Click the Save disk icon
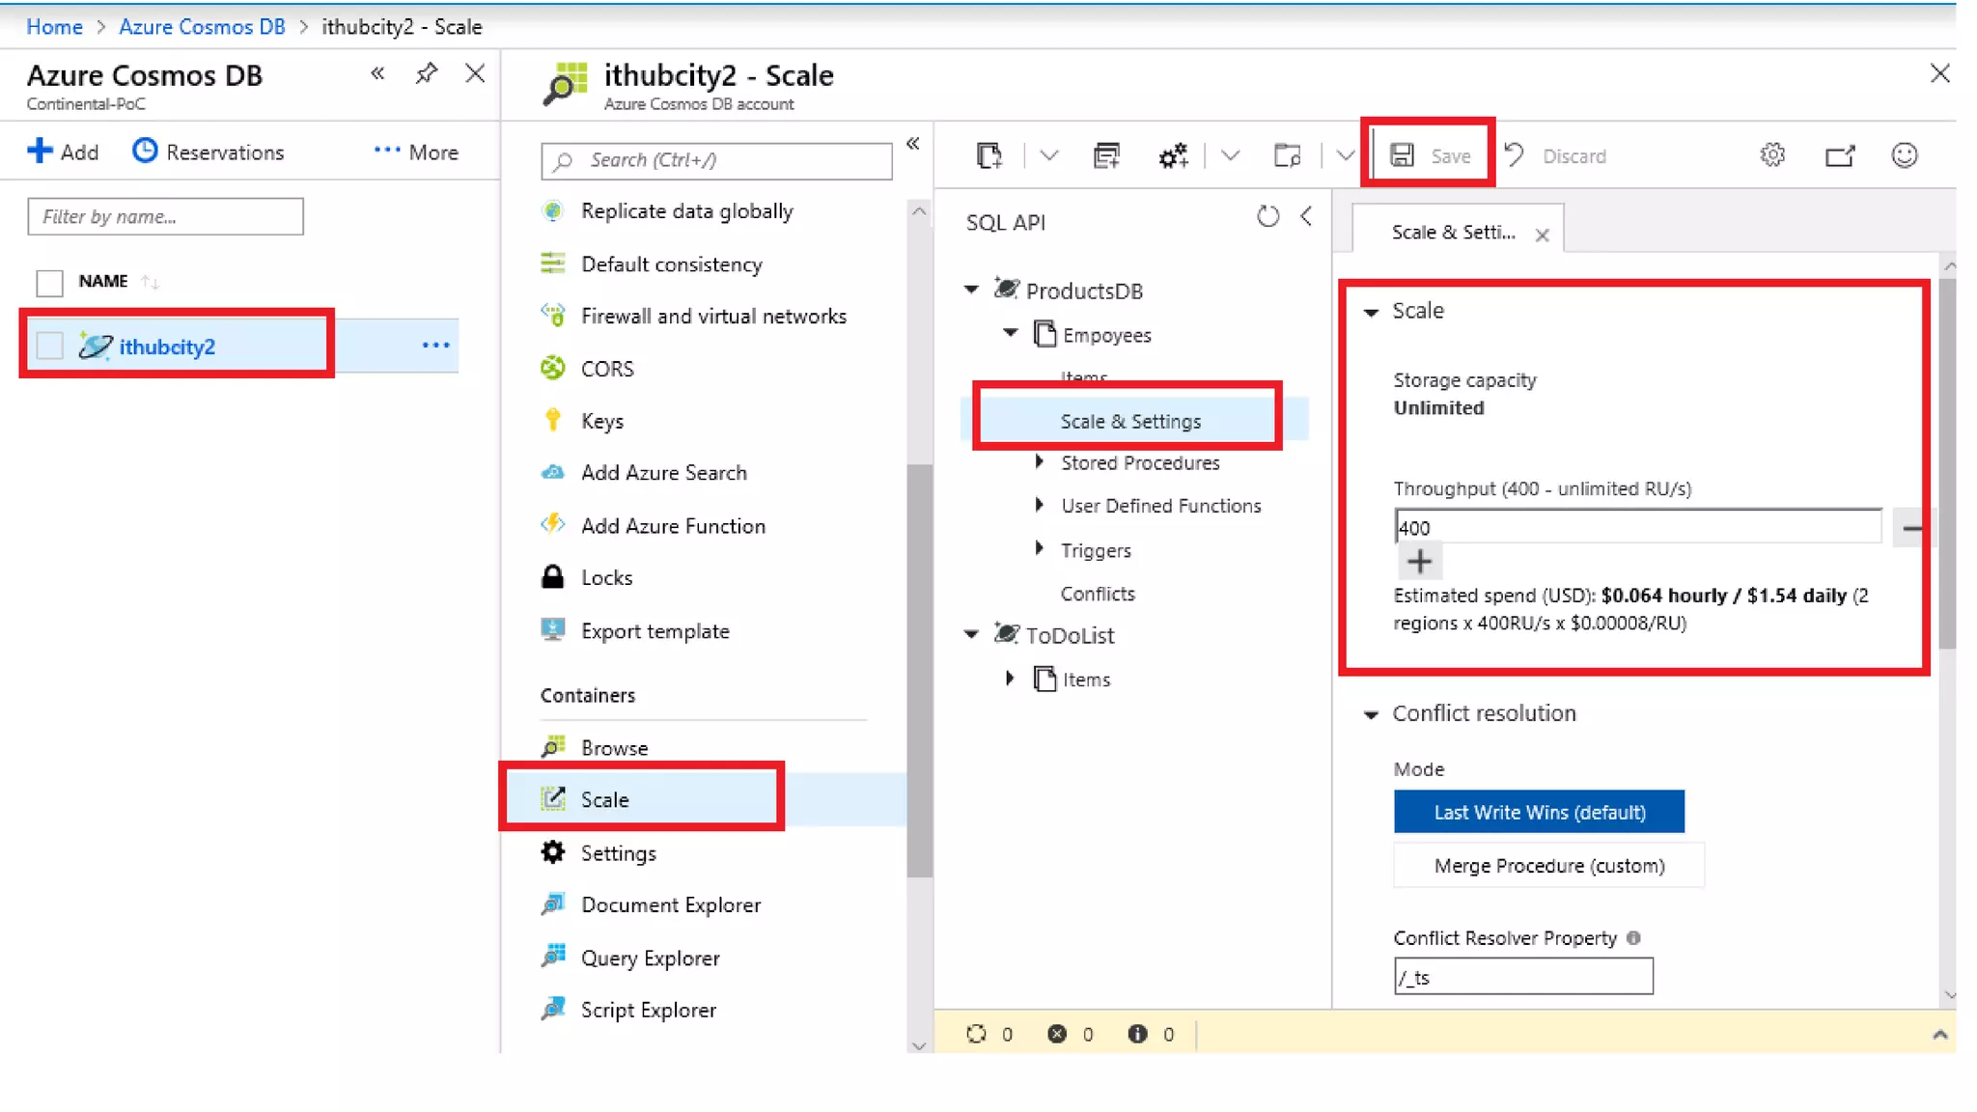 pyautogui.click(x=1402, y=155)
